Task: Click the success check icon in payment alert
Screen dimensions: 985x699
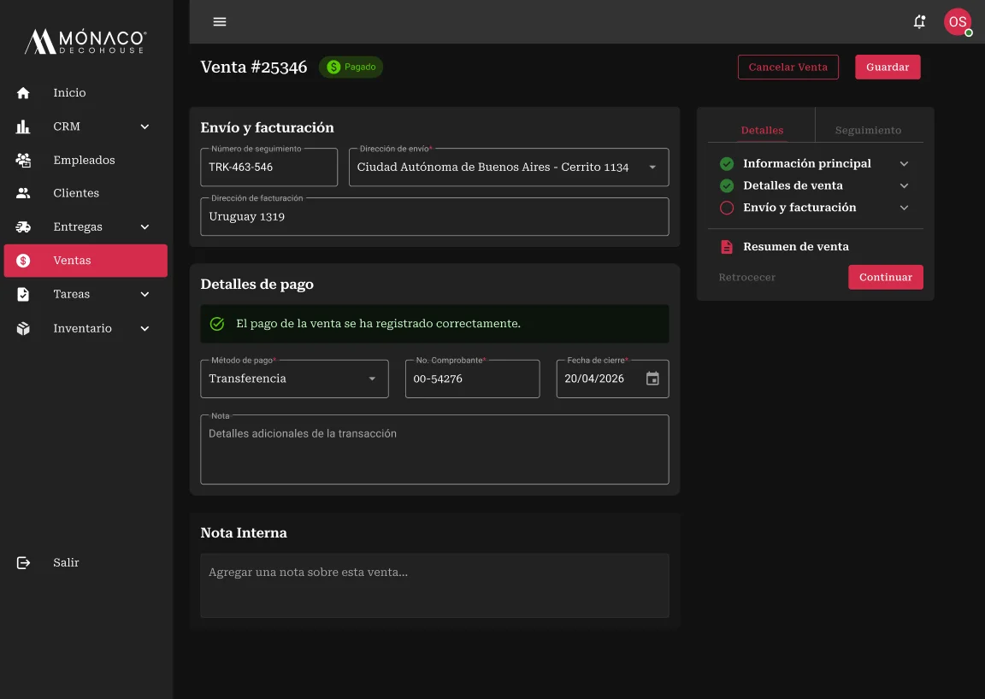Action: (216, 324)
